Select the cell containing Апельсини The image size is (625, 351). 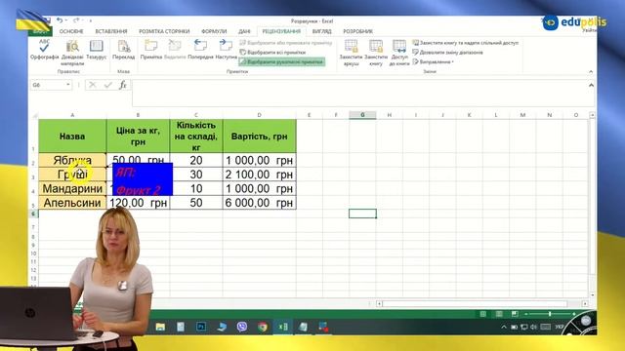72,203
